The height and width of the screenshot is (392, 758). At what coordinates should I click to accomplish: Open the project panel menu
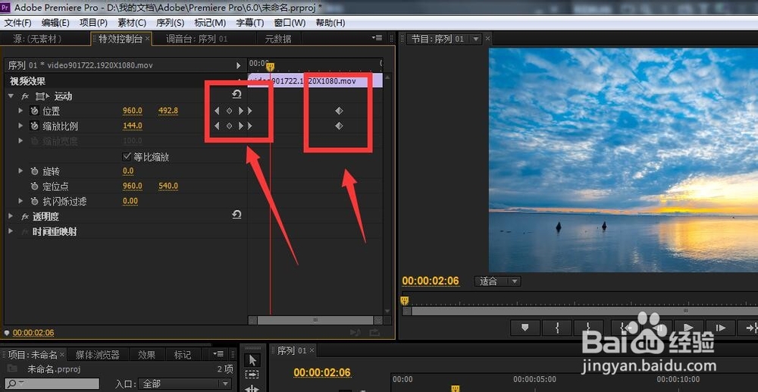tap(218, 354)
